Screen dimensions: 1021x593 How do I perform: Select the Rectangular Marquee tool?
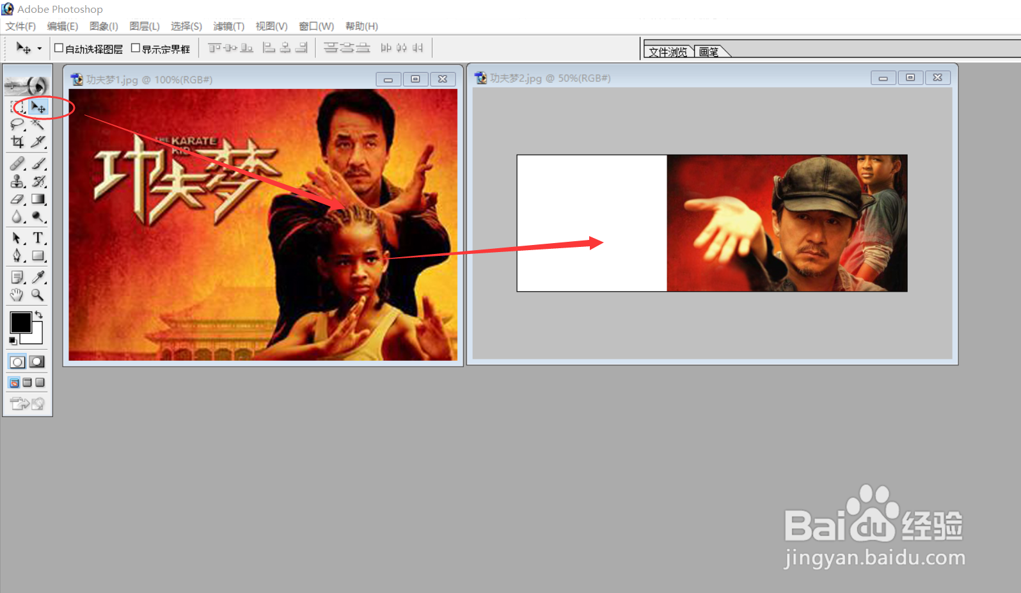point(17,107)
